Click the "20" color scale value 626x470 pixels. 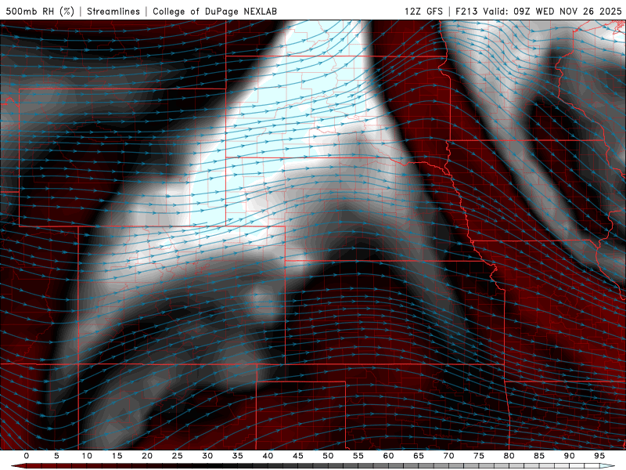tap(147, 456)
